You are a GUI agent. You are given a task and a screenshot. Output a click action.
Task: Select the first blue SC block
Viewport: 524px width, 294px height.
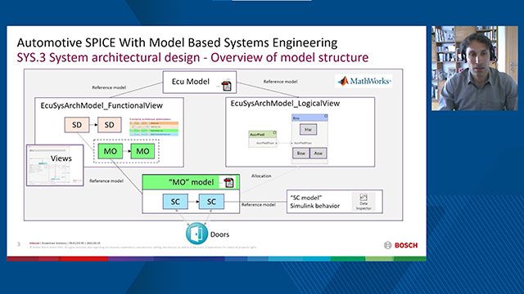175,202
